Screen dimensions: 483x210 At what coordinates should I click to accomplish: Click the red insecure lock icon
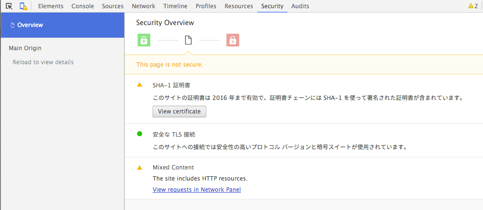point(233,41)
